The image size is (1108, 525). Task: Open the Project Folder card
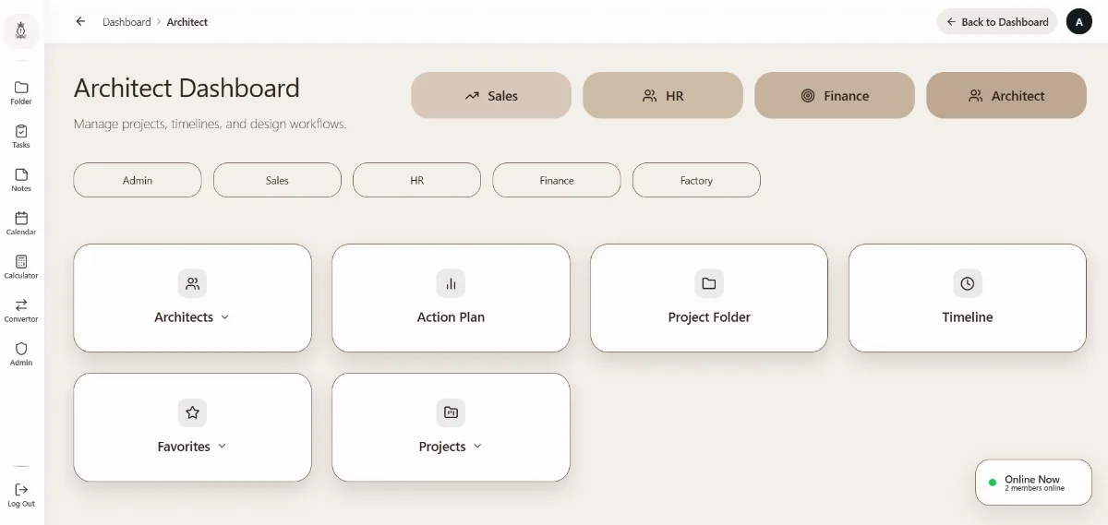(x=709, y=298)
